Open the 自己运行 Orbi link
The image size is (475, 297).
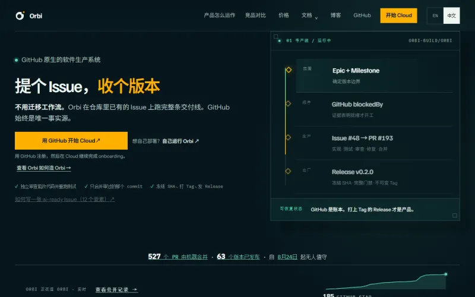pyautogui.click(x=180, y=141)
